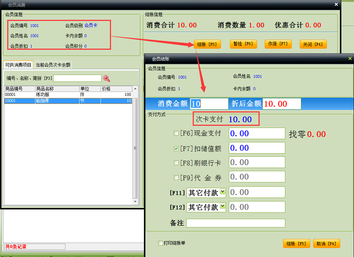This screenshot has width=354, height=257.
Task: Click the [F11] 其它付款 amount field
Action: point(257,192)
